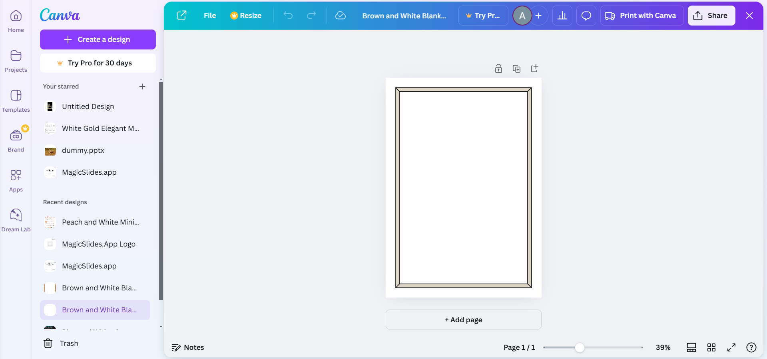
Task: Open the Templates section
Action: click(16, 101)
